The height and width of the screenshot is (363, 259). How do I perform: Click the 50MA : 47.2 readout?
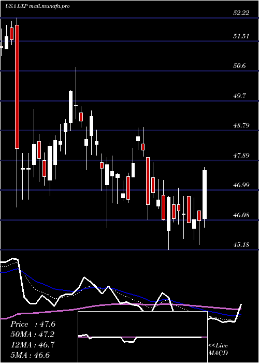pos(33,334)
